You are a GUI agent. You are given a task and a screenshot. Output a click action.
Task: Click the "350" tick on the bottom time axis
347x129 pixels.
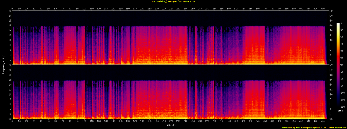tap(265, 122)
